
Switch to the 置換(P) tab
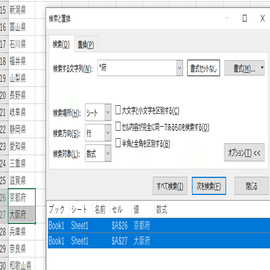pos(86,45)
